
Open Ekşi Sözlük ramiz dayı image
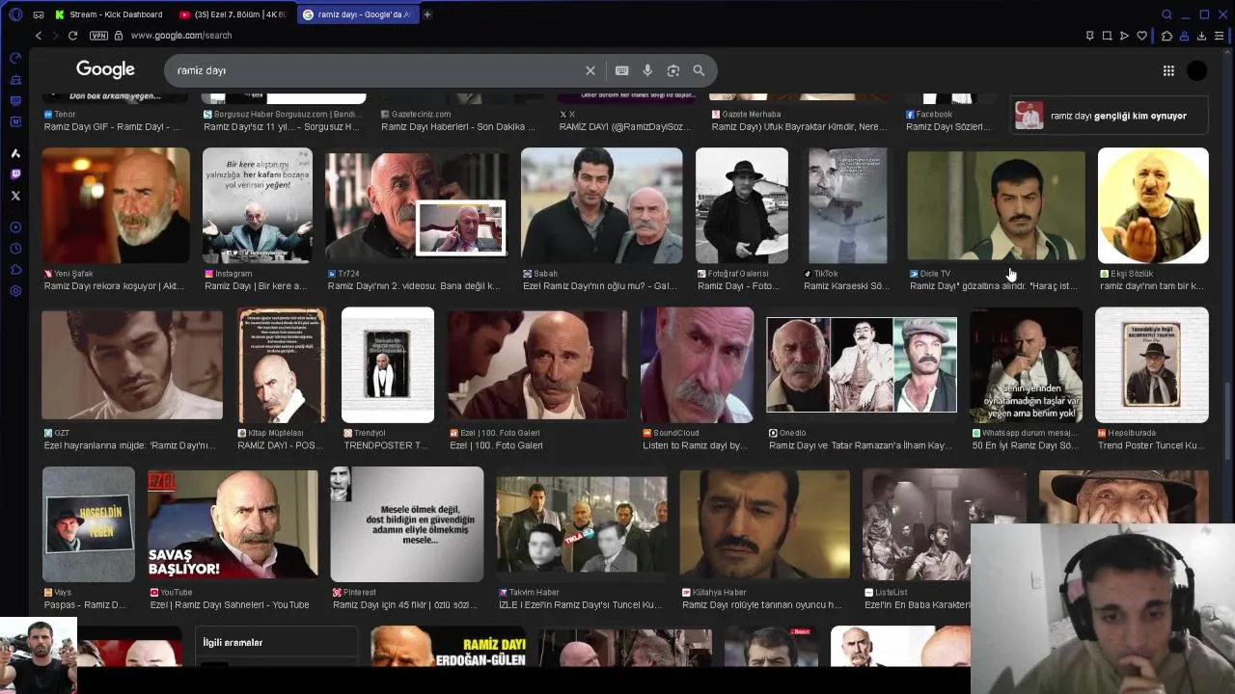[1153, 205]
